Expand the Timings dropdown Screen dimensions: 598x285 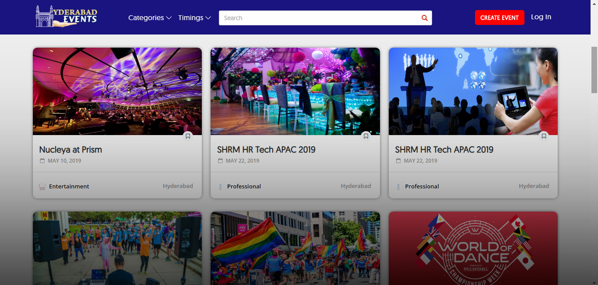point(194,18)
